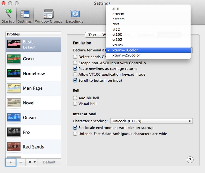Switch to the Text tab
Screen dimensions: 205x173
click(92, 35)
